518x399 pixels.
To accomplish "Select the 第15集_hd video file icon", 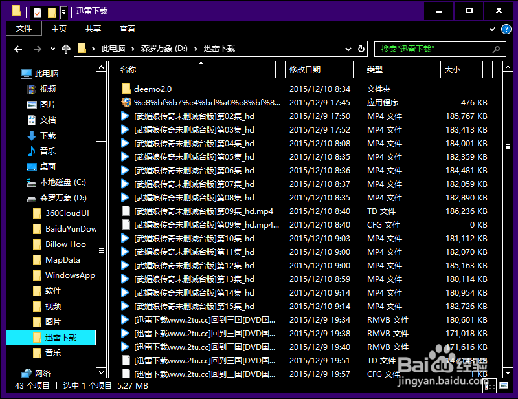I will pos(125,306).
